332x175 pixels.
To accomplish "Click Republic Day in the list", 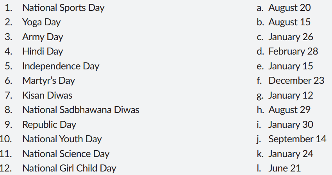I will [x=49, y=125].
